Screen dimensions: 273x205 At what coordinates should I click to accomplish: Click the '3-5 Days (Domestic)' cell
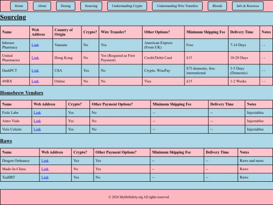[x=244, y=70]
